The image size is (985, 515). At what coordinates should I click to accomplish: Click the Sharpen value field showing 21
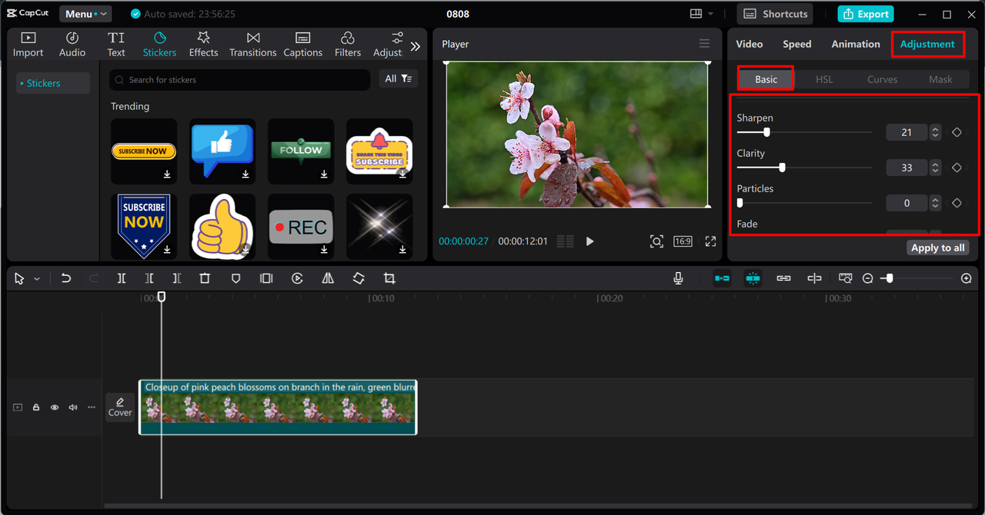point(907,132)
